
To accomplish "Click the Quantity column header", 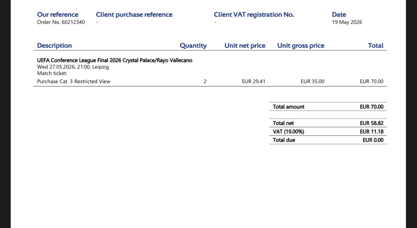I will [x=193, y=45].
